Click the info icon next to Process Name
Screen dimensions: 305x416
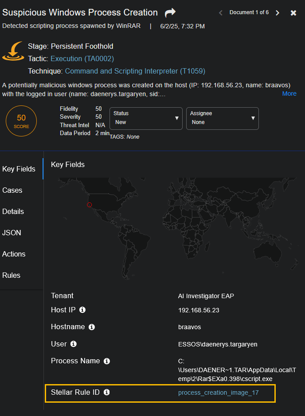tap(107, 361)
